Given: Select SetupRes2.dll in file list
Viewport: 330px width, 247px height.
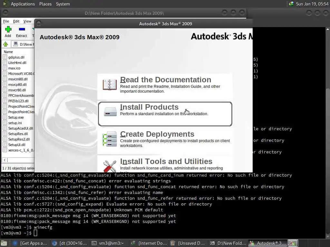Looking at the screenshot, I should tap(19, 139).
